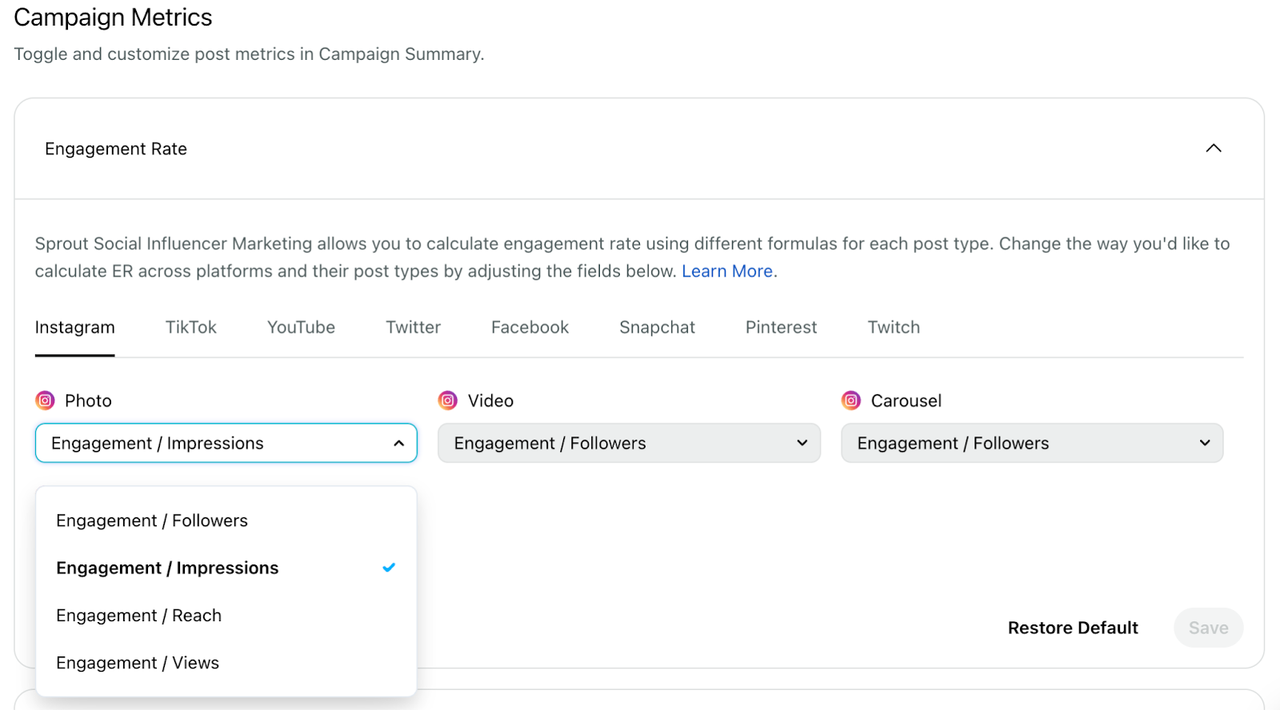Open the Video engagement formula dropdown
The width and height of the screenshot is (1280, 710).
click(630, 443)
